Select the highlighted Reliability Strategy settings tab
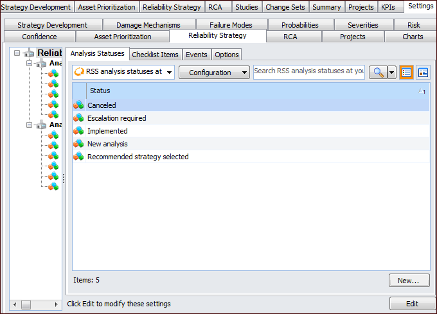The width and height of the screenshot is (437, 314). (217, 35)
